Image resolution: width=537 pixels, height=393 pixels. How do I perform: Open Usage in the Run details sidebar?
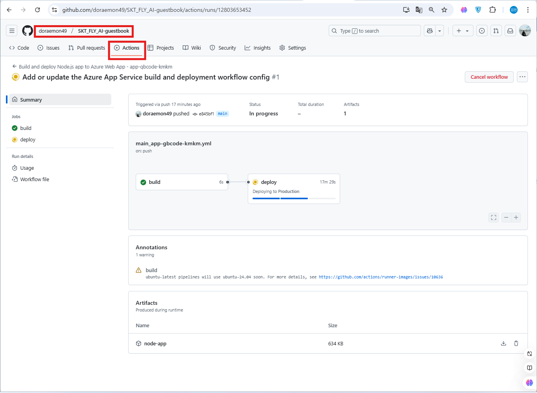(26, 168)
